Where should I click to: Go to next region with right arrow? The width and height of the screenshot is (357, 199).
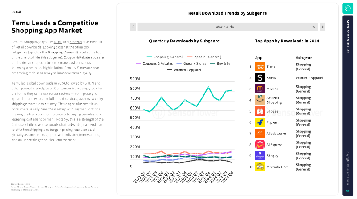point(322,27)
